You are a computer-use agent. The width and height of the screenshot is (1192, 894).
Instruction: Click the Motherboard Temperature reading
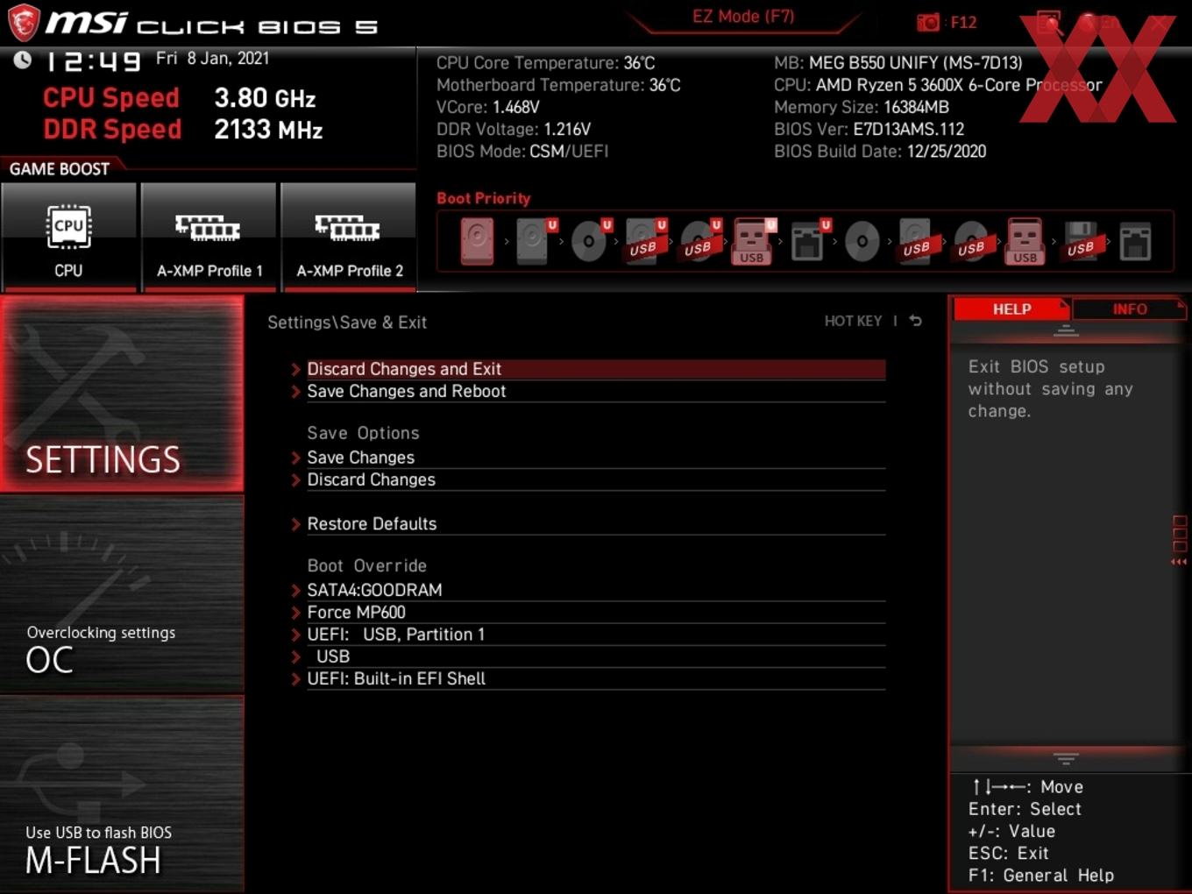tap(558, 84)
